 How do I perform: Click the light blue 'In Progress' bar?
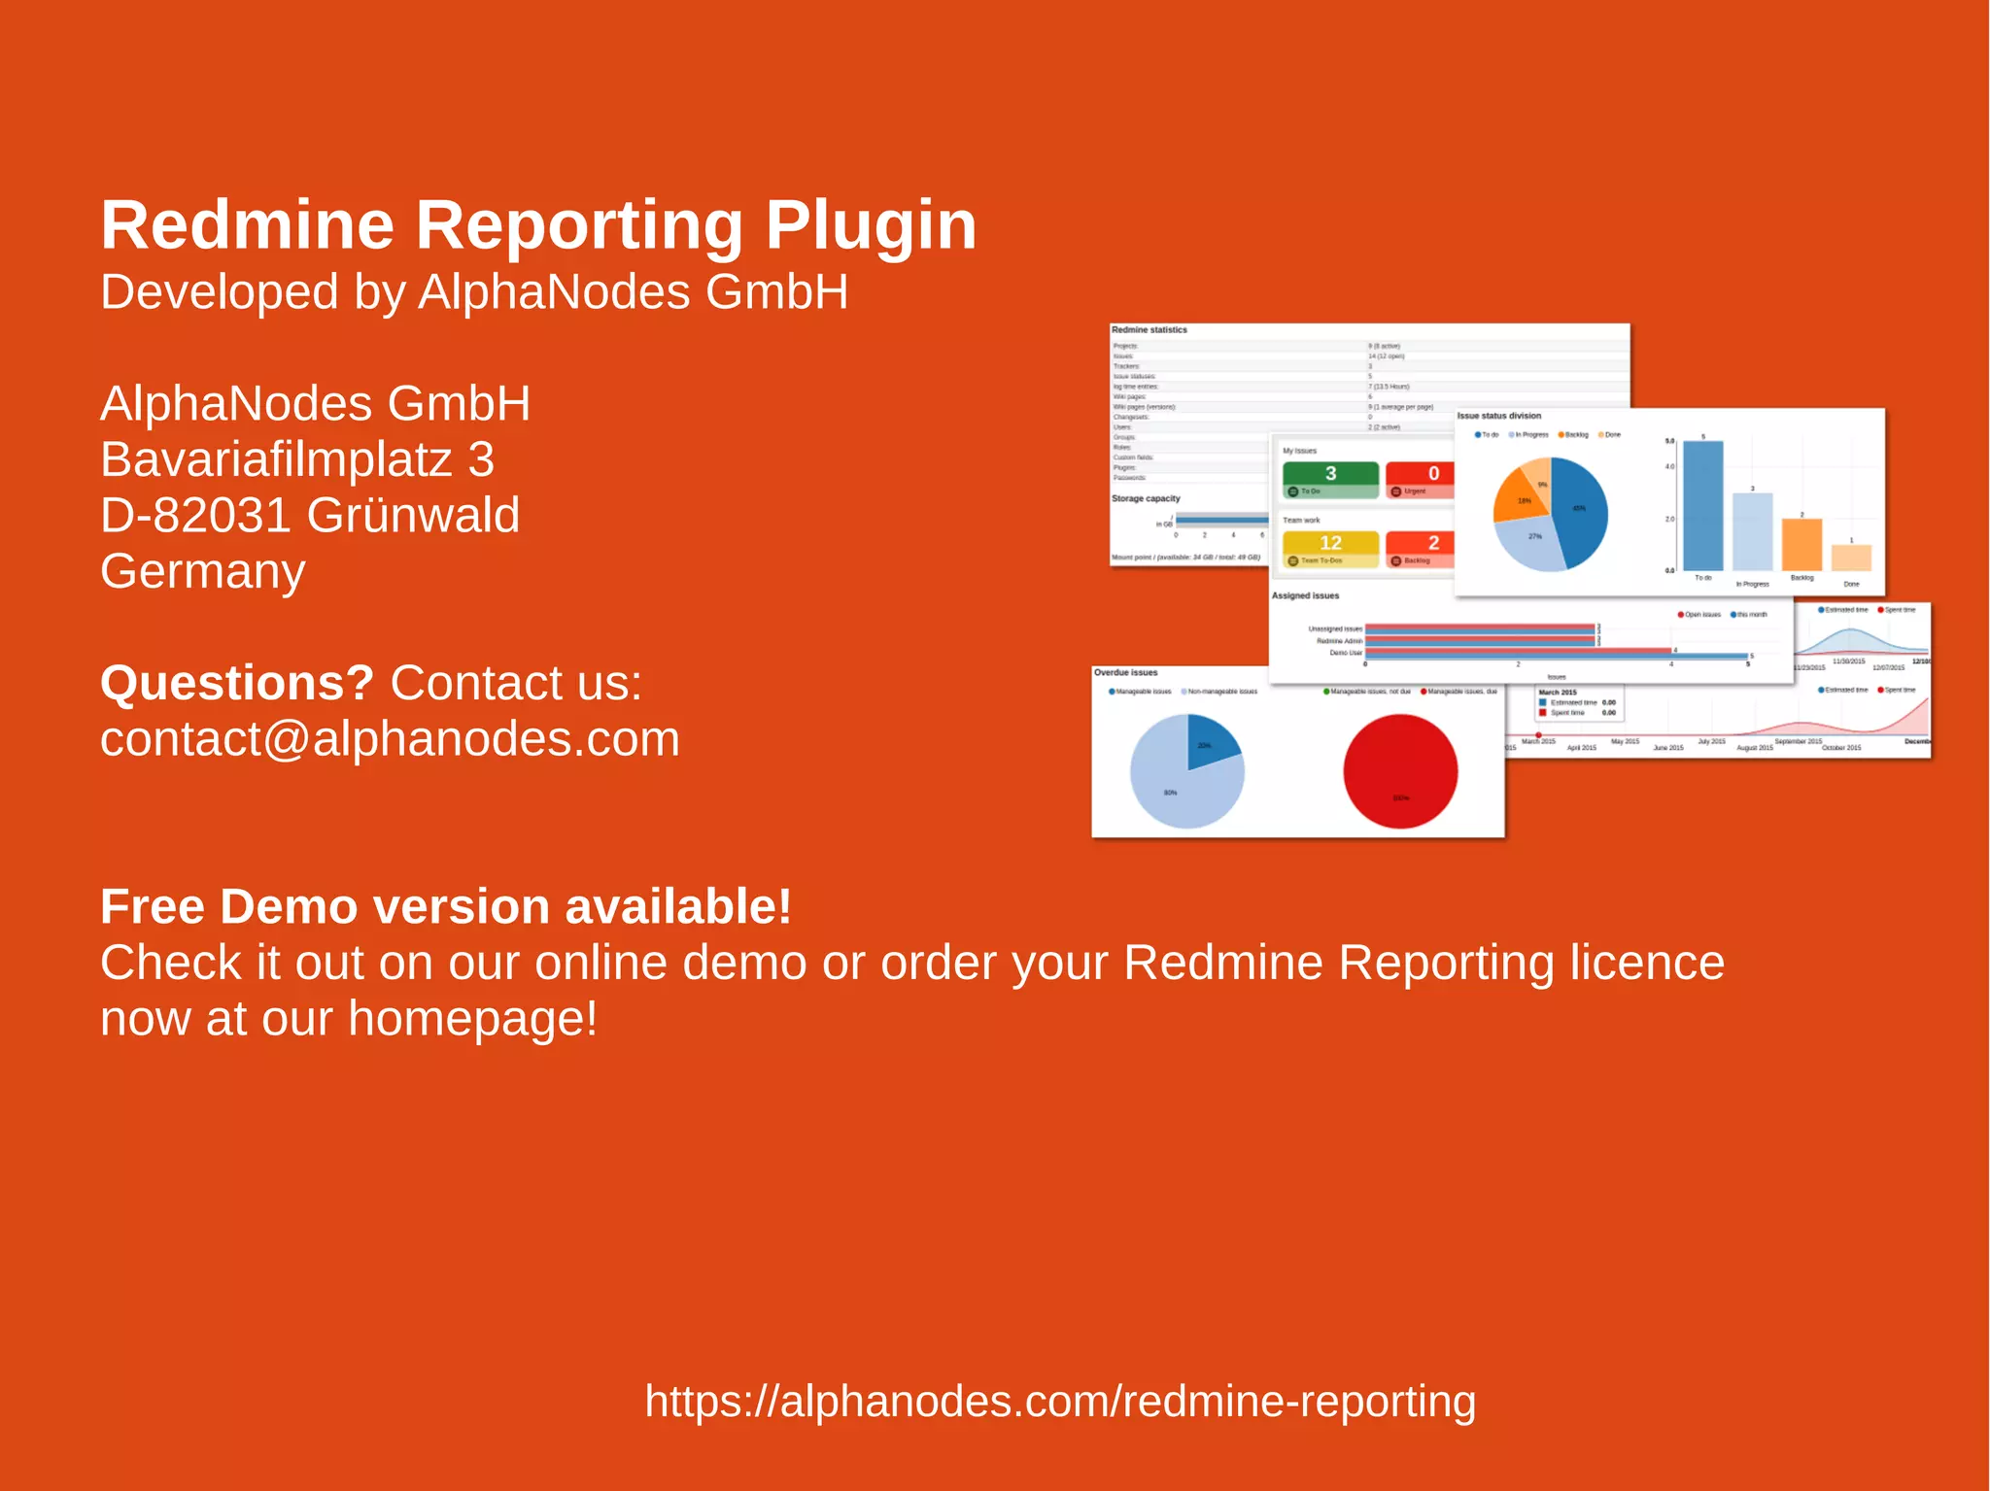point(1752,532)
